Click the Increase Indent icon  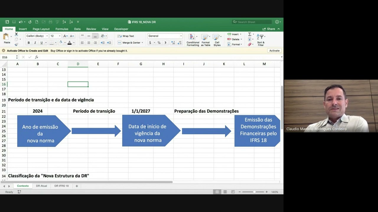click(x=109, y=43)
